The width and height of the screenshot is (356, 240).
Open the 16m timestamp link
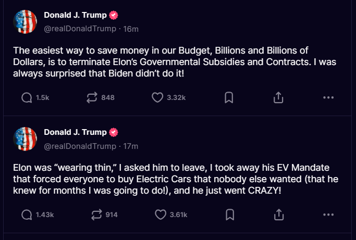pos(131,29)
